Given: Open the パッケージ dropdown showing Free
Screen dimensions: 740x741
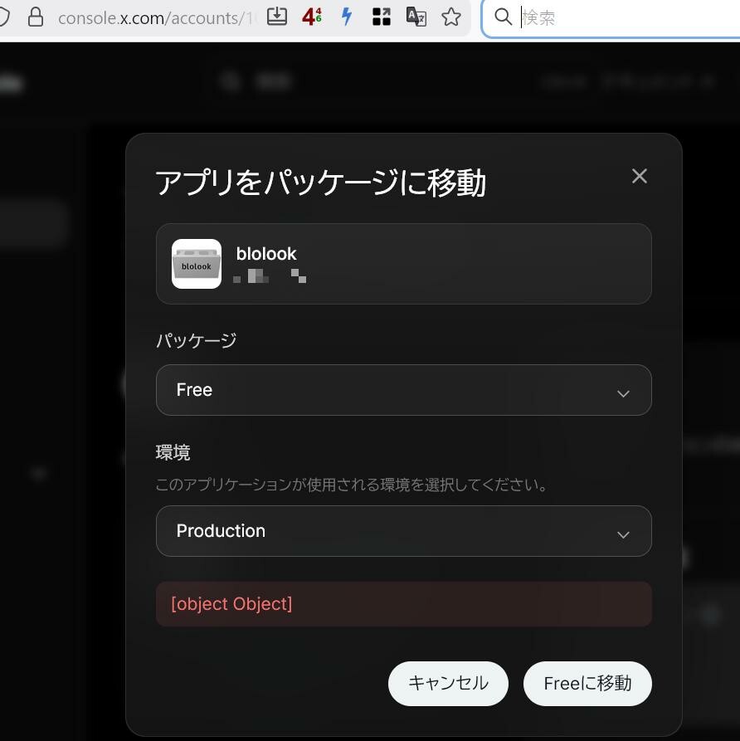Looking at the screenshot, I should coord(403,390).
